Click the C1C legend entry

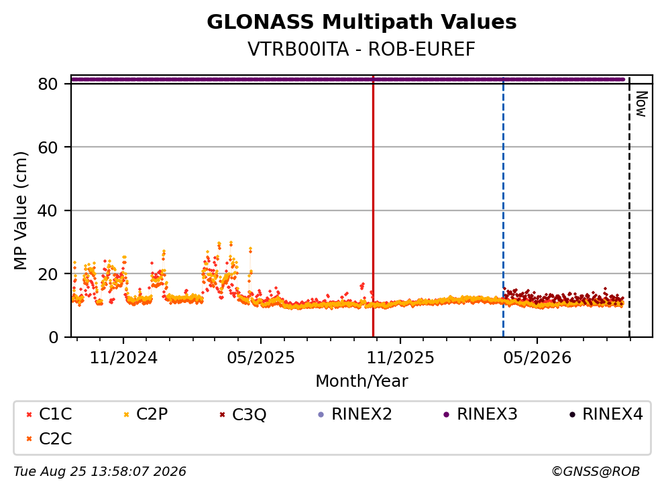pyautogui.click(x=49, y=414)
